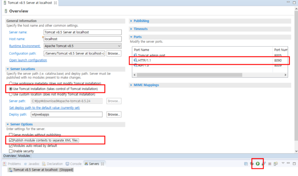Minimize the editor area

(x=288, y=2)
